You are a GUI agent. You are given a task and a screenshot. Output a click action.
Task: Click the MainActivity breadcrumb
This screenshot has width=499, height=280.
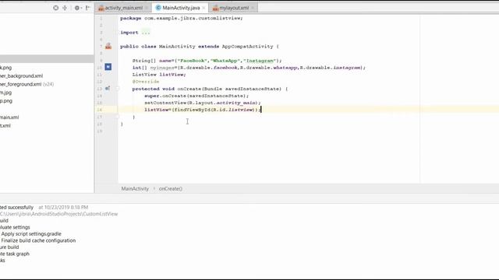(x=135, y=188)
